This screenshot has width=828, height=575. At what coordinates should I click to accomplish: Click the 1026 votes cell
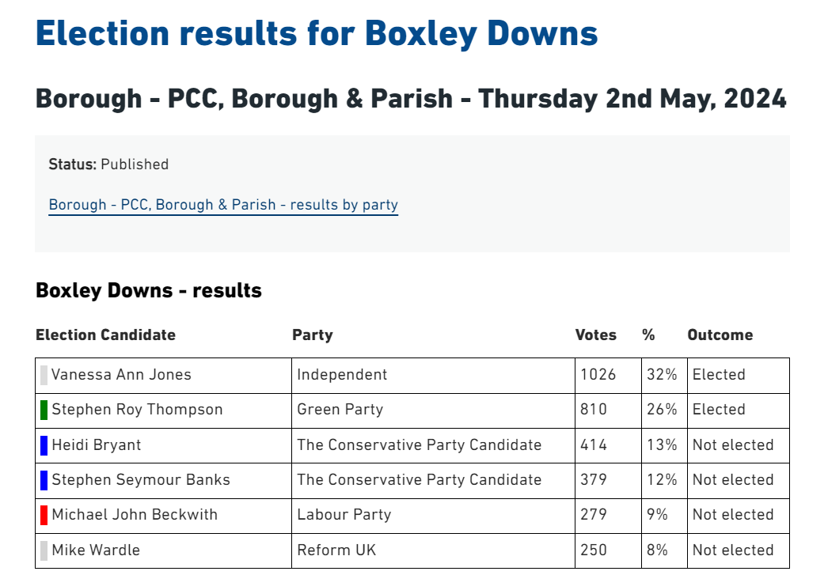pos(608,375)
